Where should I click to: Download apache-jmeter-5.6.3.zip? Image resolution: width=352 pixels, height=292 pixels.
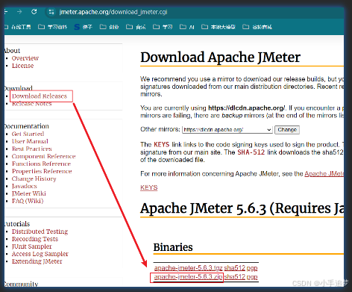point(188,277)
